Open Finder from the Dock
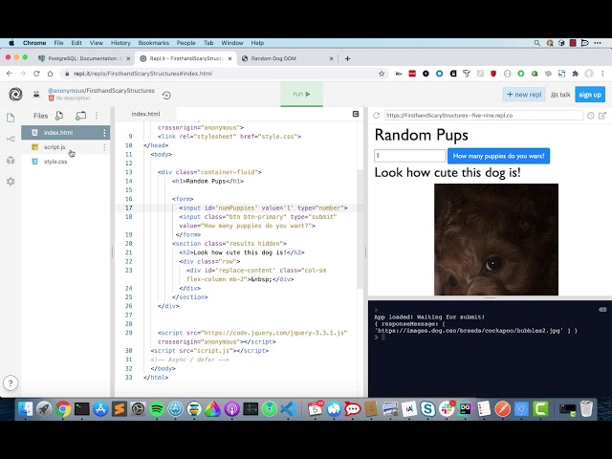The height and width of the screenshot is (459, 612). 26,408
